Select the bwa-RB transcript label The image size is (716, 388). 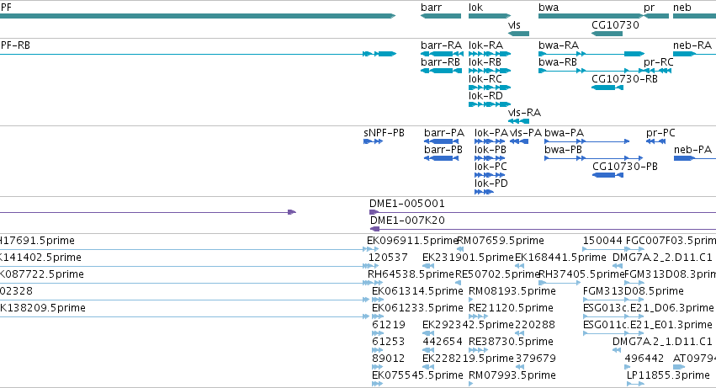click(x=558, y=62)
